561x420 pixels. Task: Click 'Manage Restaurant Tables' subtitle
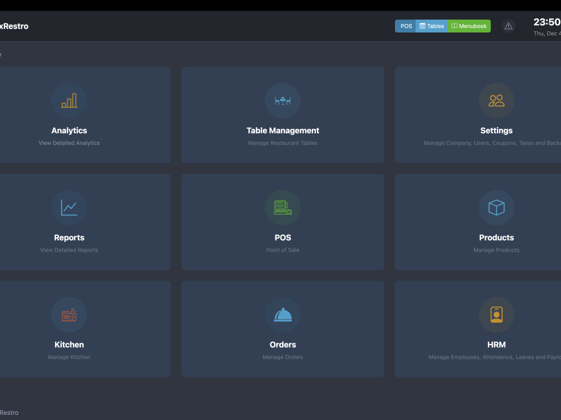tap(283, 143)
